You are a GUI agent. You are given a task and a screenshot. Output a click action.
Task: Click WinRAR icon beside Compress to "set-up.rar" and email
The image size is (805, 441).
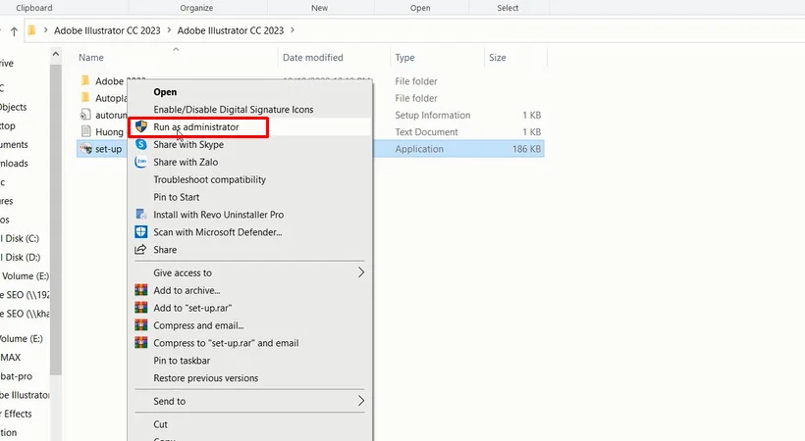point(140,343)
